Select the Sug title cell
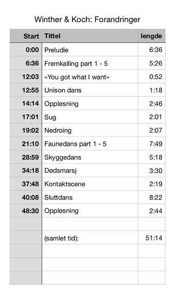 click(90, 117)
